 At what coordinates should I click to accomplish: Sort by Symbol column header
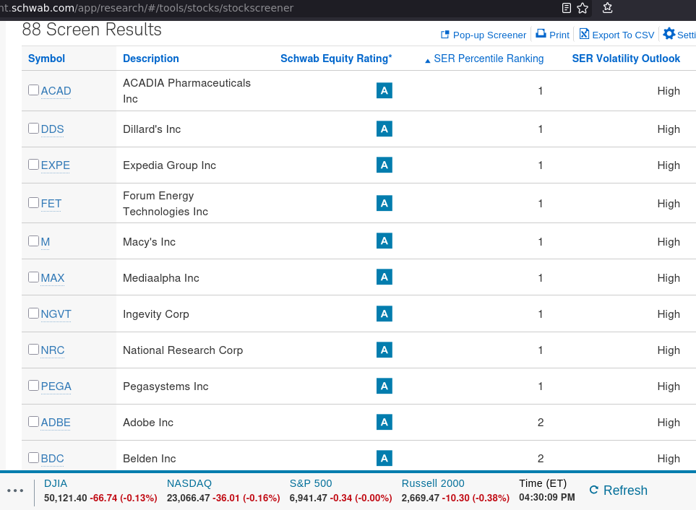pos(46,59)
